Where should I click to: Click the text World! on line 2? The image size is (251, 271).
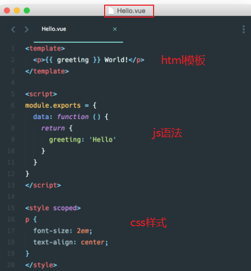(116, 60)
